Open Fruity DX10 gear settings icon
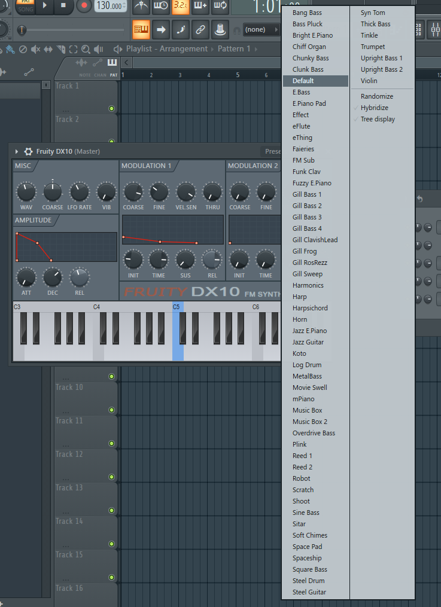Viewport: 441px width, 607px height. (28, 151)
